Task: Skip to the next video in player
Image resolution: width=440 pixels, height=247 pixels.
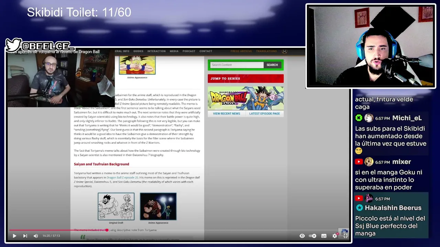Action: pyautogui.click(x=25, y=236)
